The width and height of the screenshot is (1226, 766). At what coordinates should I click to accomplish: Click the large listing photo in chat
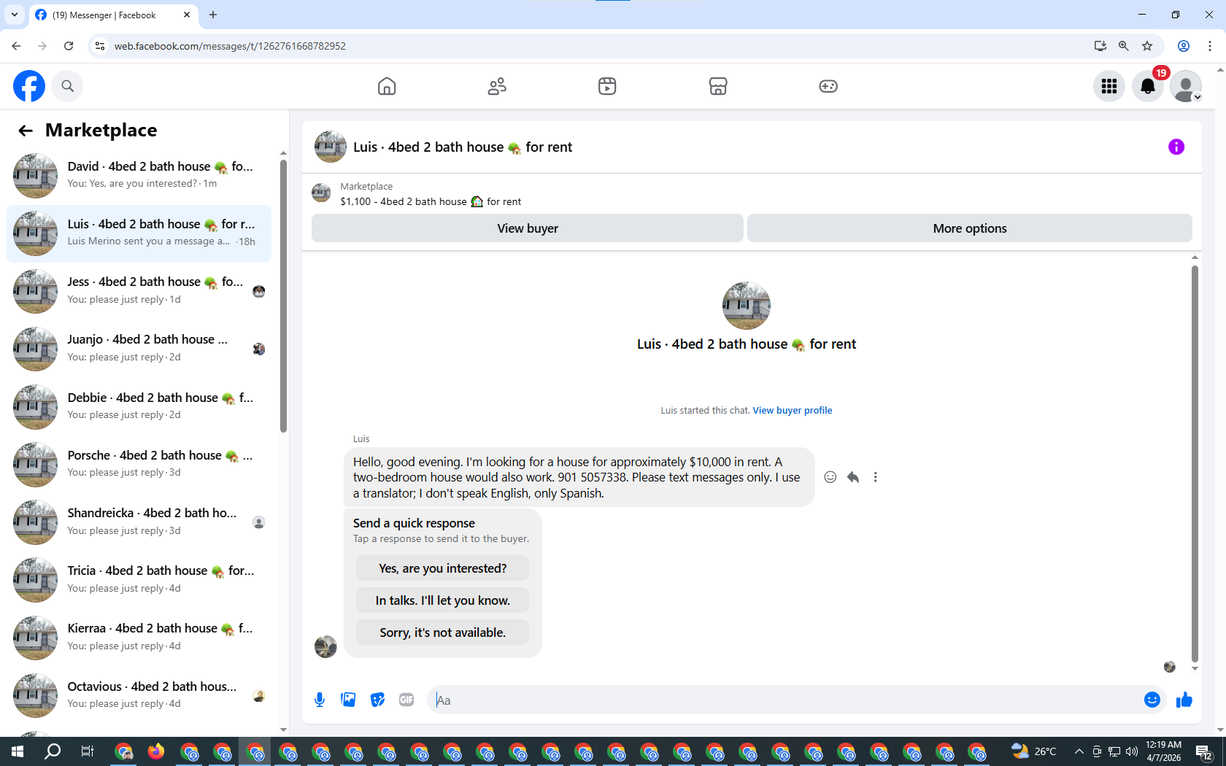(x=747, y=306)
